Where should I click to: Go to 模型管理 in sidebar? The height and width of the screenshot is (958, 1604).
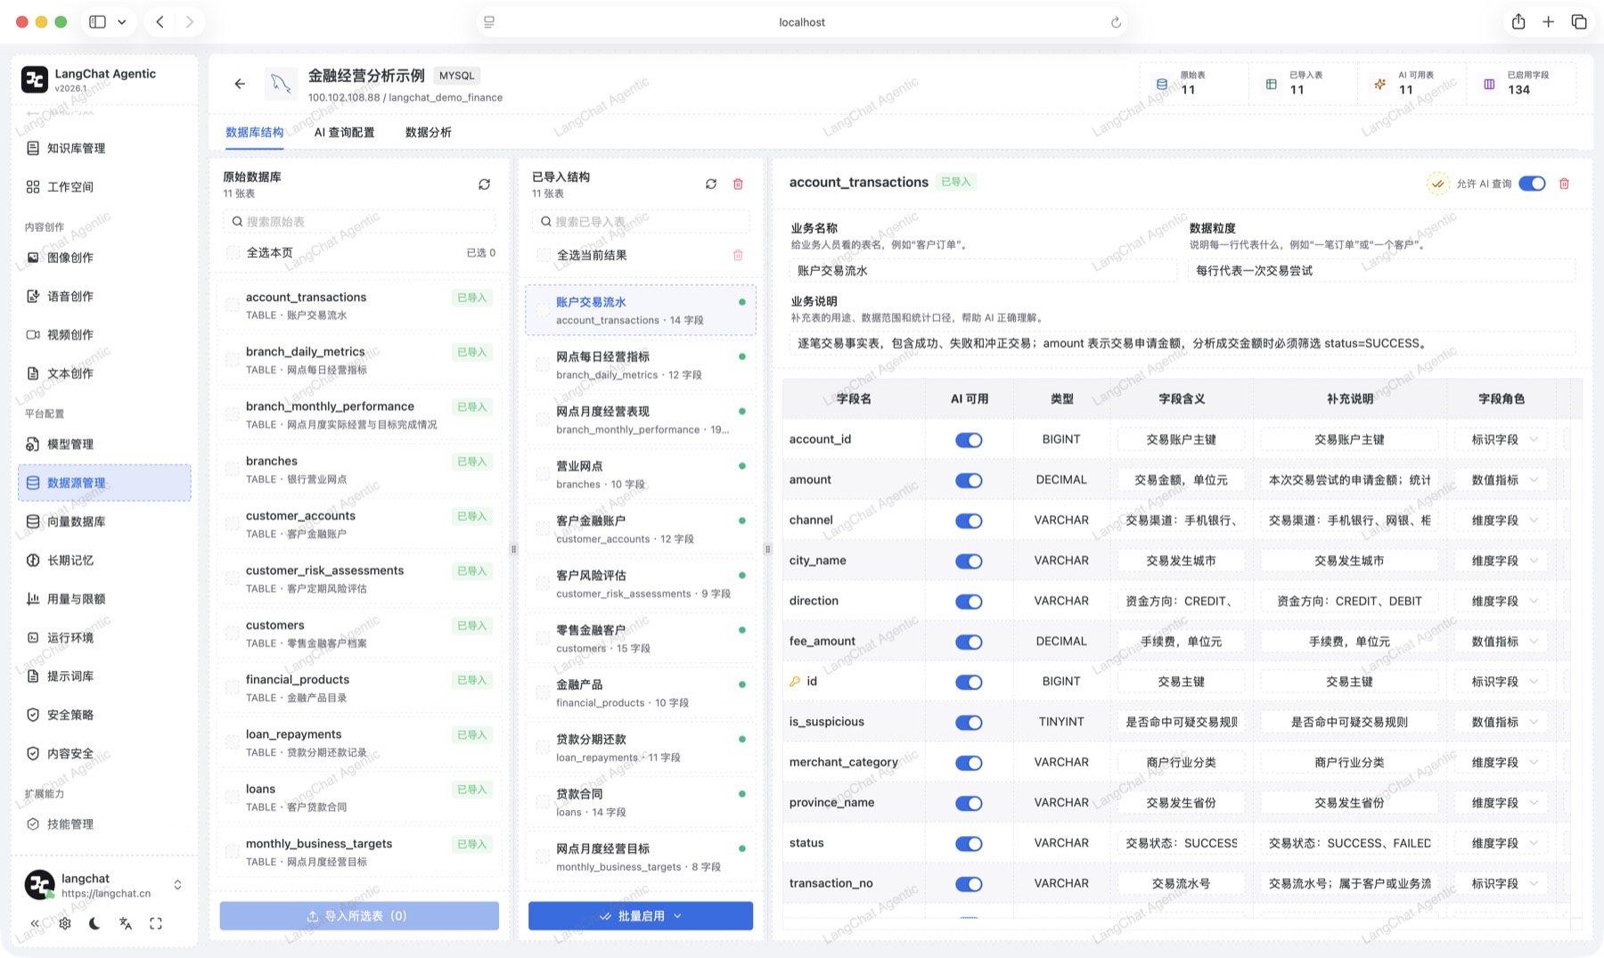tap(104, 444)
